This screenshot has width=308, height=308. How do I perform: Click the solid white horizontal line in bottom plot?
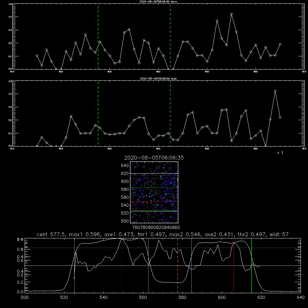click(x=163, y=265)
